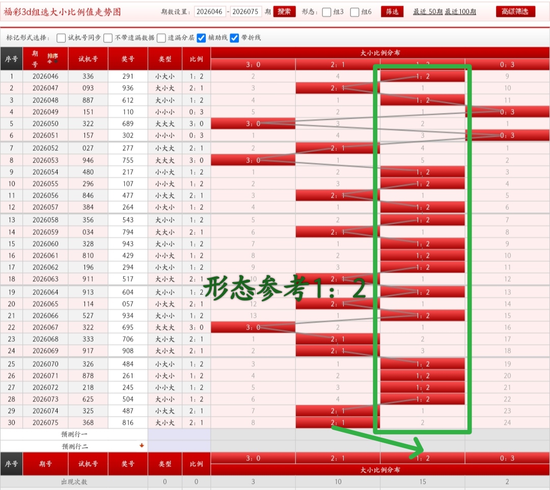Click the highlighted 0:3 cell in row 2026051
Screen dimensions: 550x490
tap(507, 135)
